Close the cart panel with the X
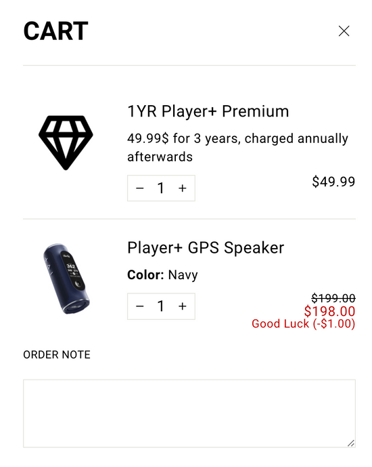This screenshot has height=467, width=372. coord(344,31)
